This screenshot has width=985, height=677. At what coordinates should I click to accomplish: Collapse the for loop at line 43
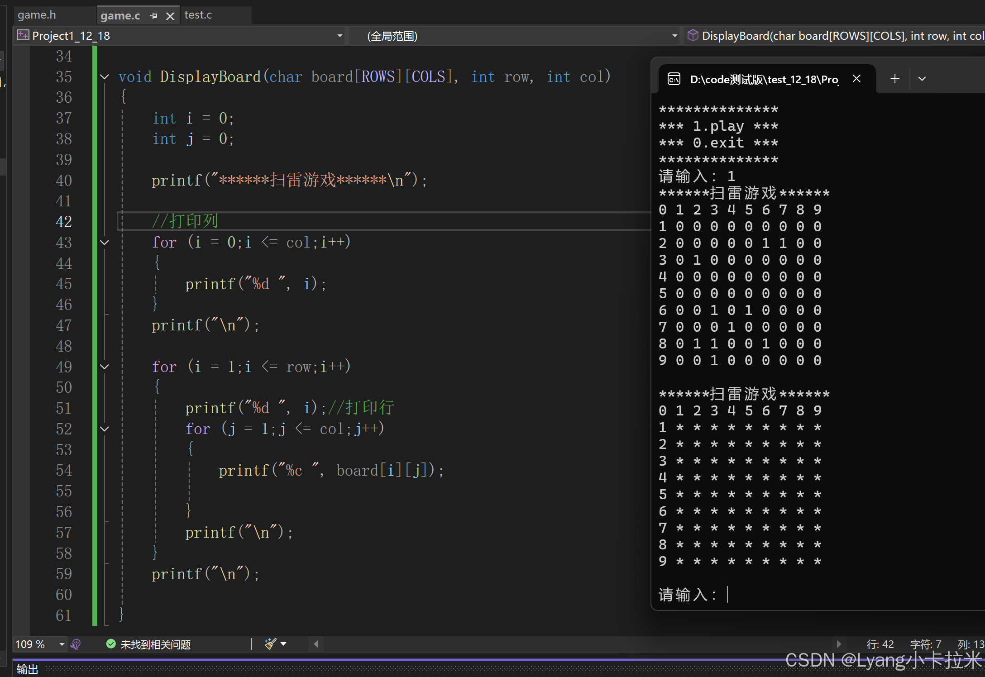pyautogui.click(x=105, y=243)
